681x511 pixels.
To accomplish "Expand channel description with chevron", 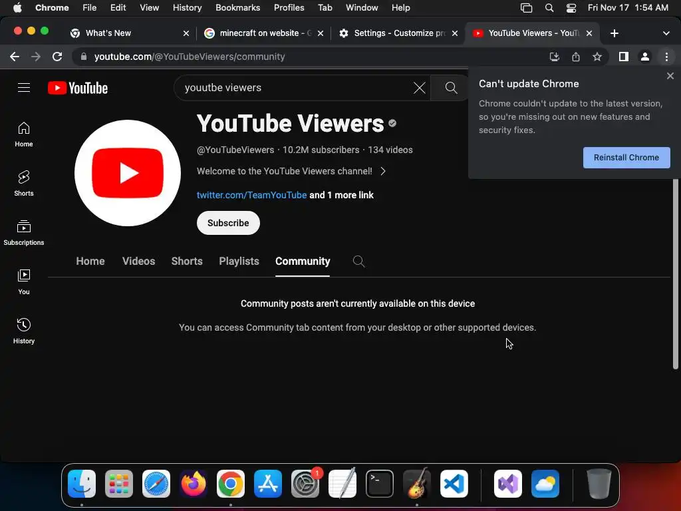I will pyautogui.click(x=382, y=171).
